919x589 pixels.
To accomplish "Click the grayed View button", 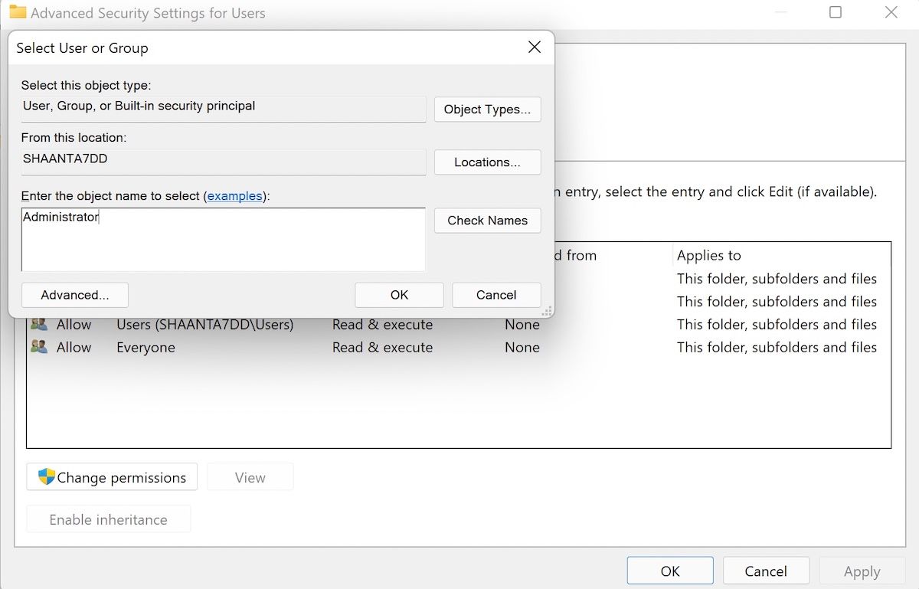I will click(250, 477).
